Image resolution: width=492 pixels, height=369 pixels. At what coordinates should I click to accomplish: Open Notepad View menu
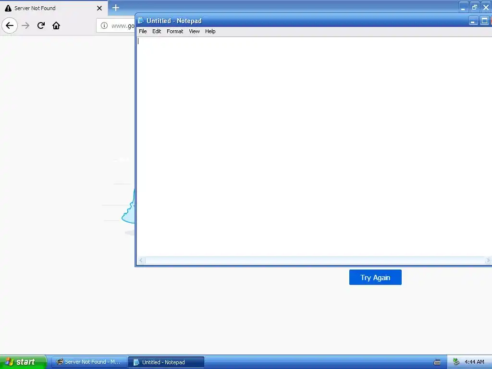[x=194, y=31]
